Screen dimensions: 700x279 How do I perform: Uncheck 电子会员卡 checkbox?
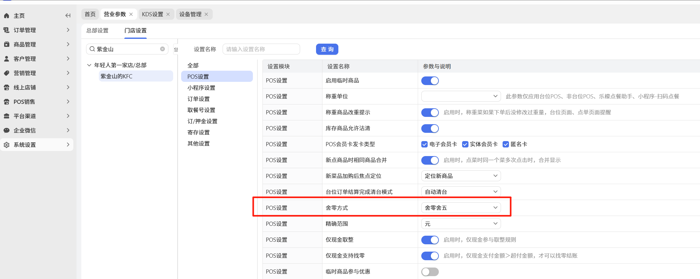coord(424,144)
